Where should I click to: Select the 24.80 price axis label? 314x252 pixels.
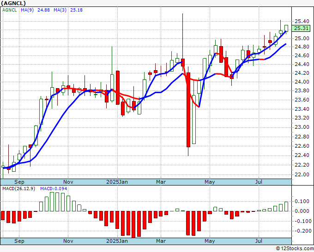[x=302, y=47]
